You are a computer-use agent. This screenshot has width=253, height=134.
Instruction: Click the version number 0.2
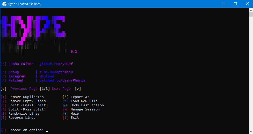(74, 51)
